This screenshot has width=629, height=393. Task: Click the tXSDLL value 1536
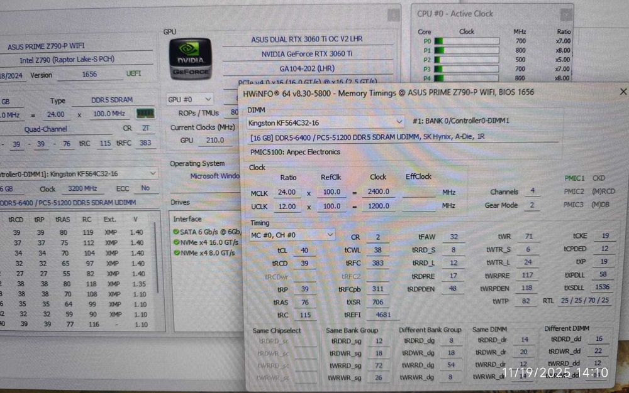[x=603, y=288]
